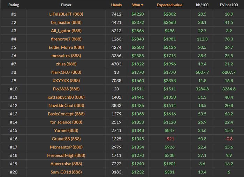
Task: Open be_master (888) player link
Action: 66,22
